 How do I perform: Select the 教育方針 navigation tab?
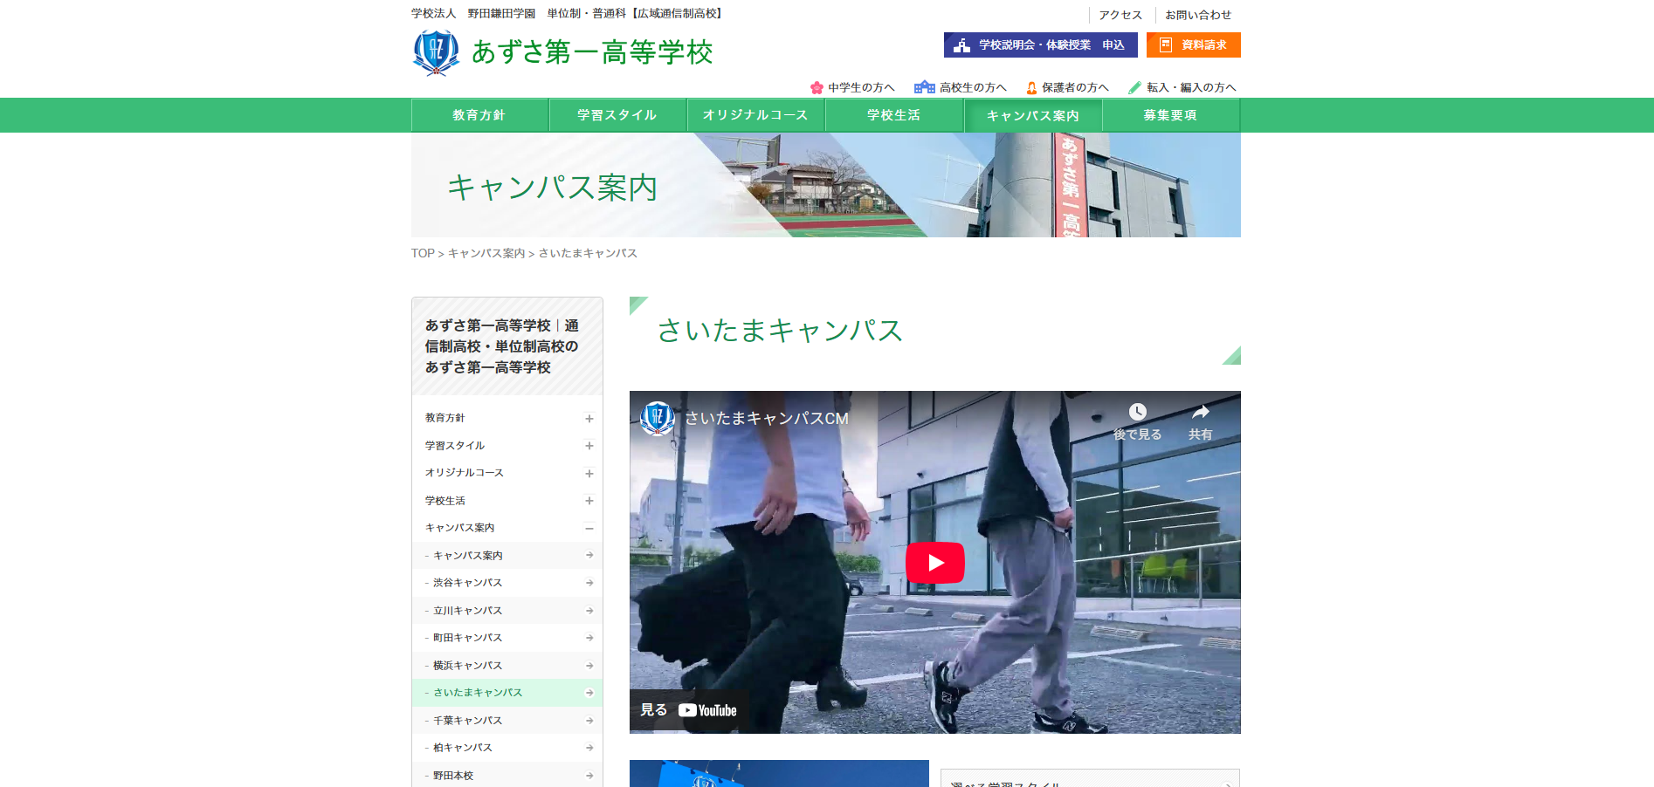(479, 115)
